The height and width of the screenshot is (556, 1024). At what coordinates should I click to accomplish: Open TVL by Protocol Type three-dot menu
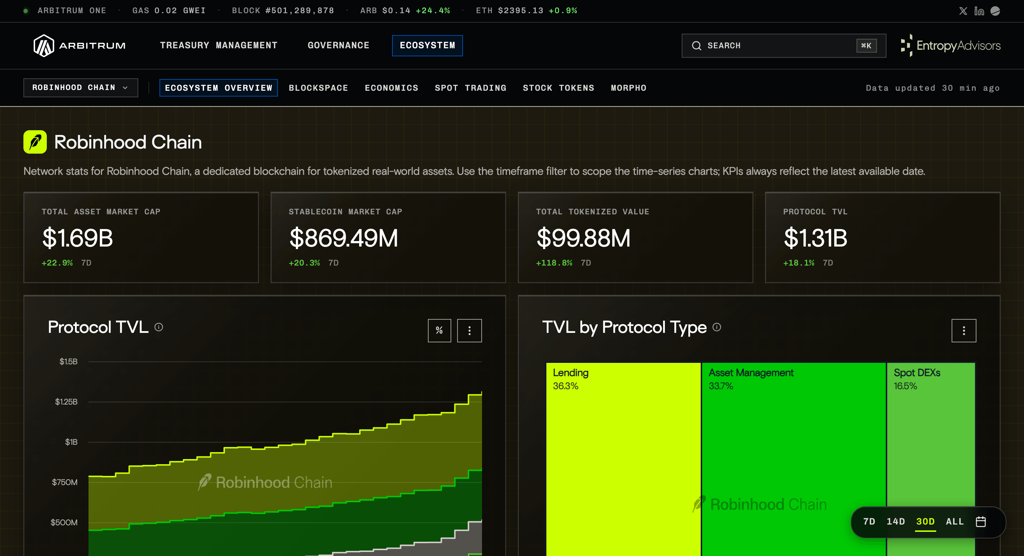tap(964, 331)
